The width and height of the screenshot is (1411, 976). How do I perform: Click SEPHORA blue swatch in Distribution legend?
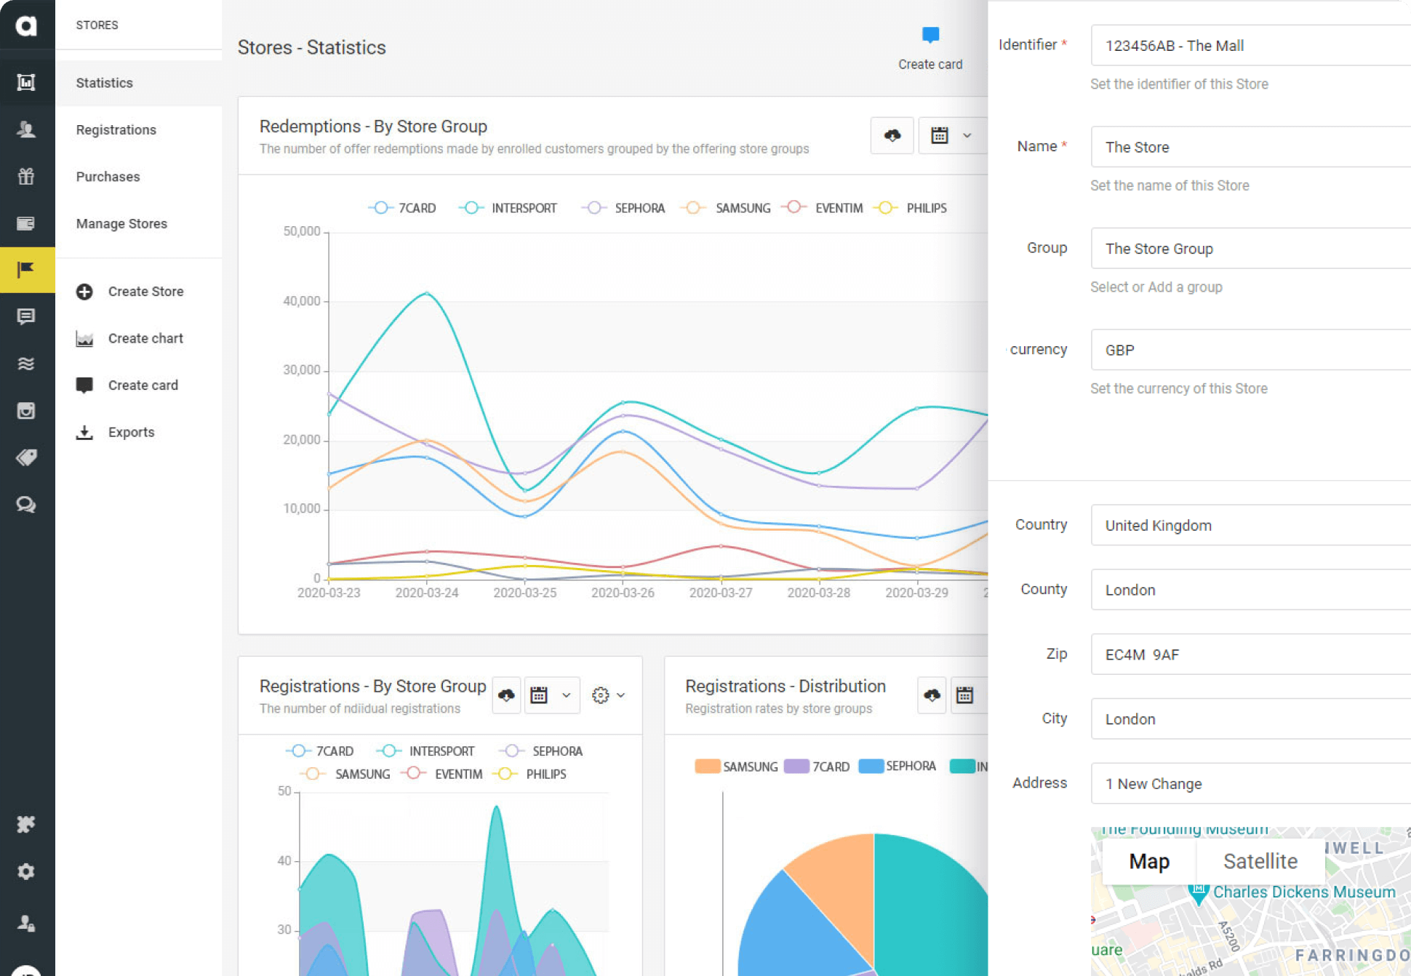[871, 767]
